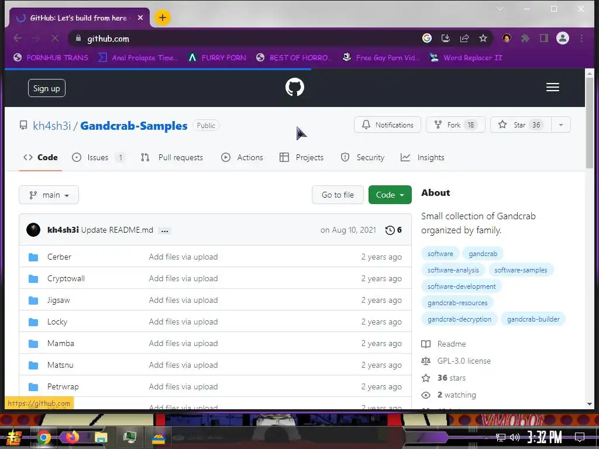Click the gandcrab-decryption topic tag

pos(459,319)
